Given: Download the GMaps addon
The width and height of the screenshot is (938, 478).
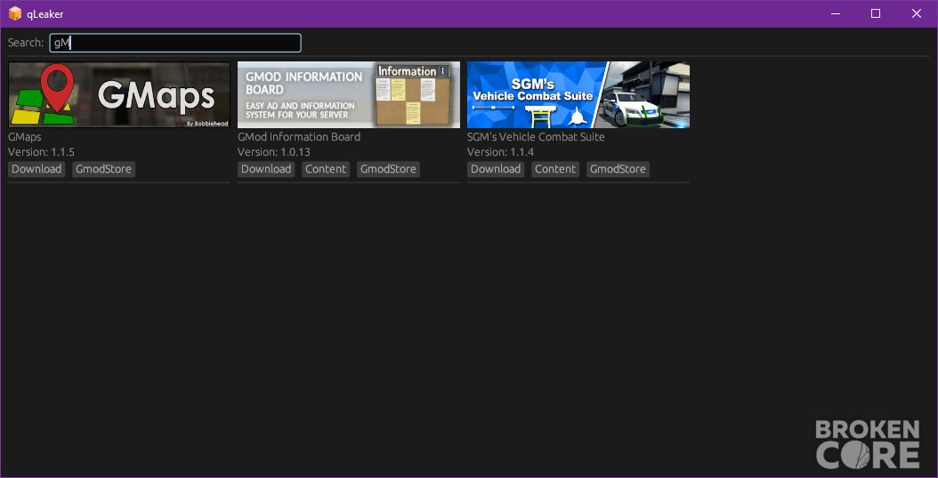Looking at the screenshot, I should tap(36, 169).
